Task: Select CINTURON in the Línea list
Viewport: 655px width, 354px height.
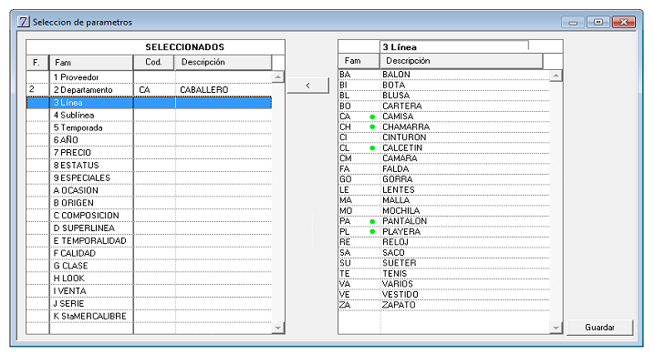Action: [x=444, y=137]
